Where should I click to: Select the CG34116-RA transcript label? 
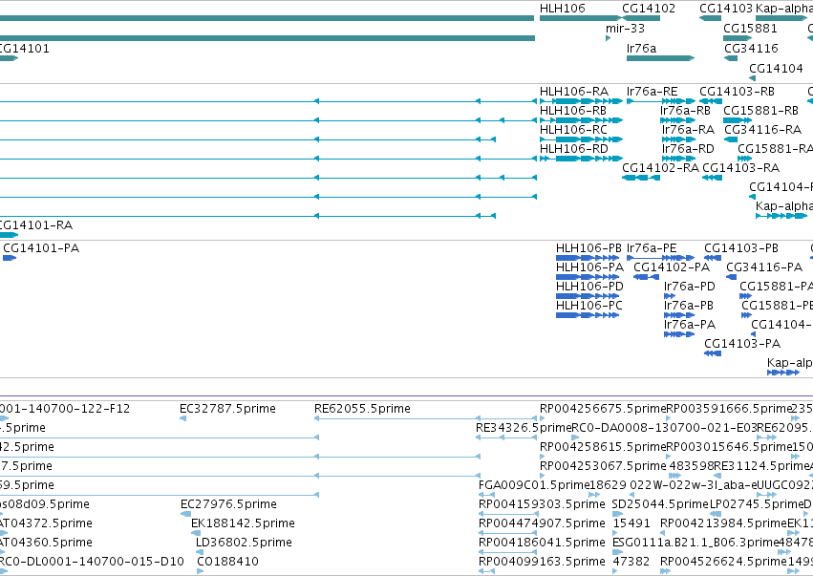(762, 130)
